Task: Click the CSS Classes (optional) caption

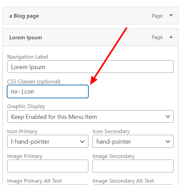Action: coord(34,82)
